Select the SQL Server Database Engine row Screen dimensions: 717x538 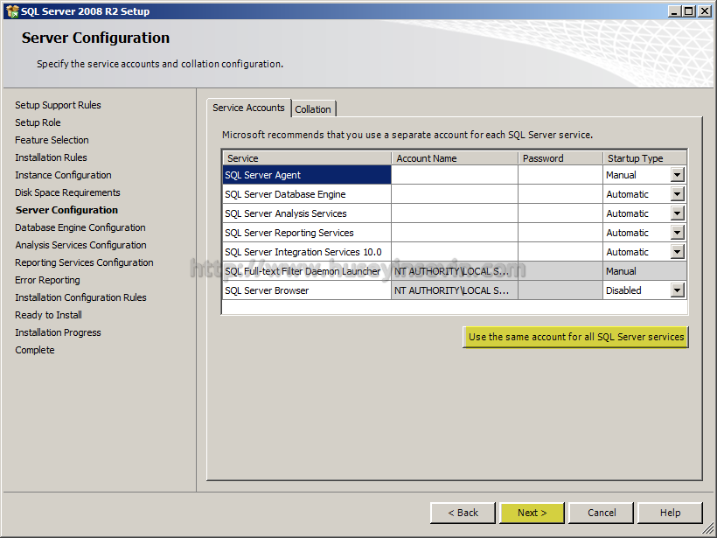point(307,194)
